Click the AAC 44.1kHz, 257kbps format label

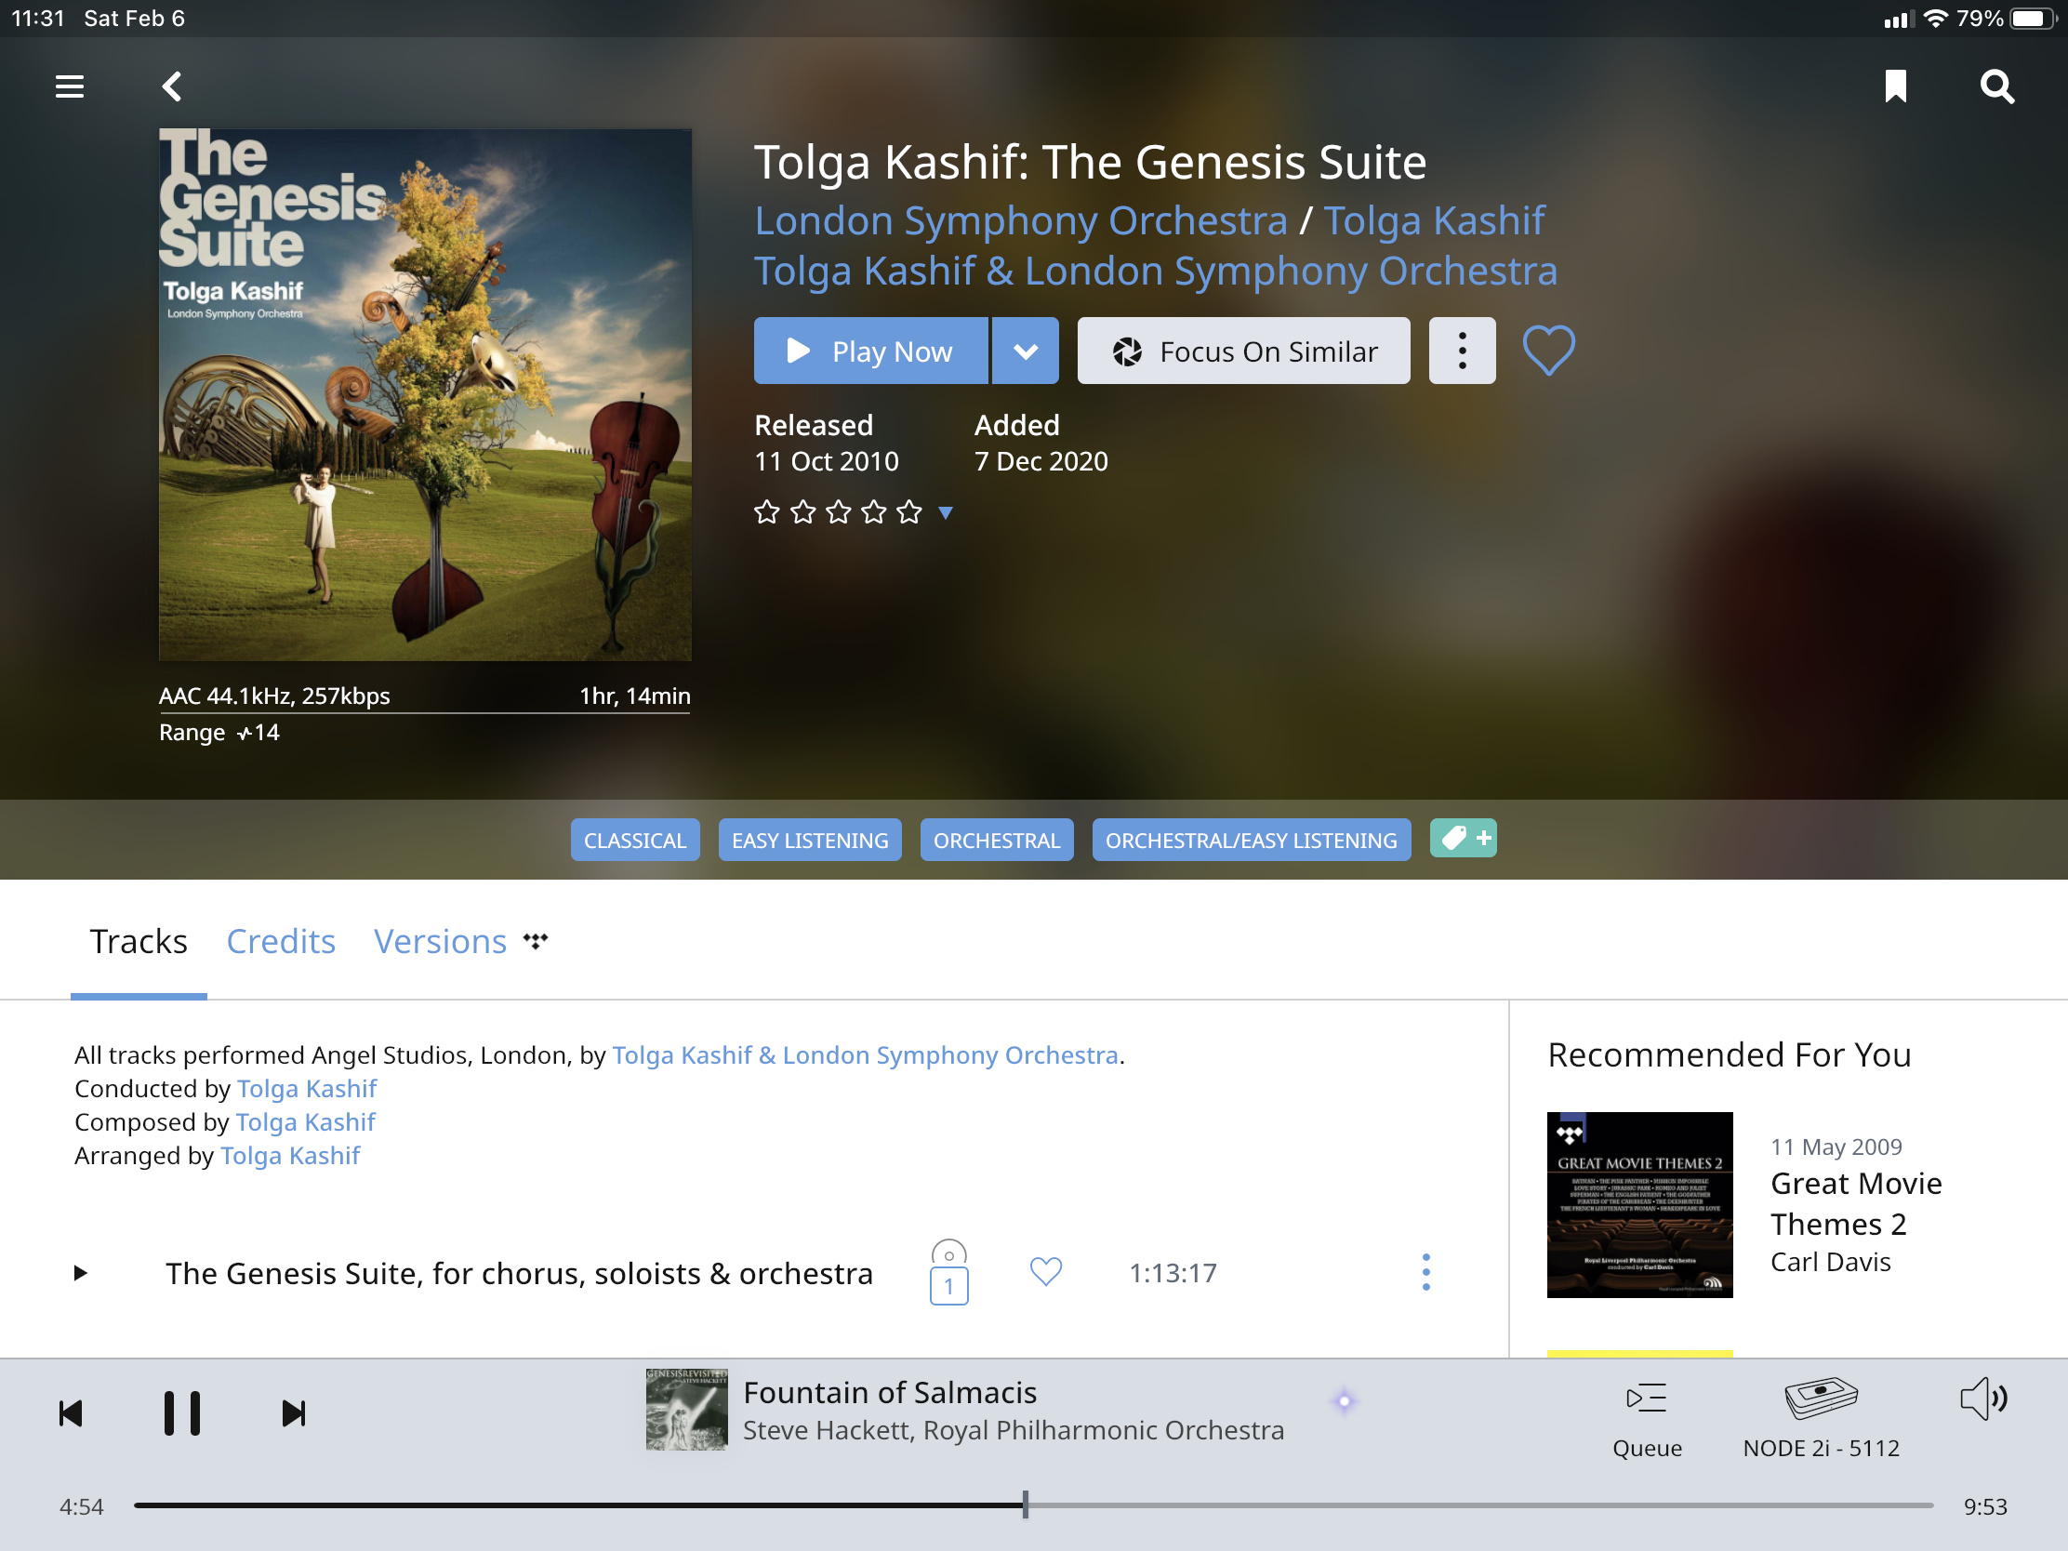point(274,696)
